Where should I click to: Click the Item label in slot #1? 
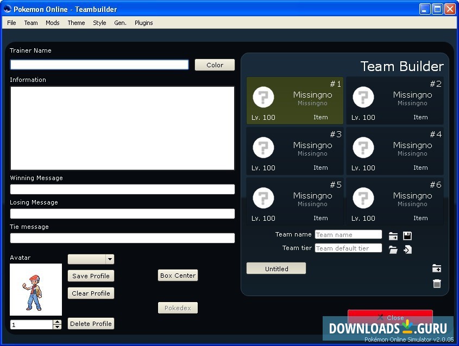click(x=320, y=117)
